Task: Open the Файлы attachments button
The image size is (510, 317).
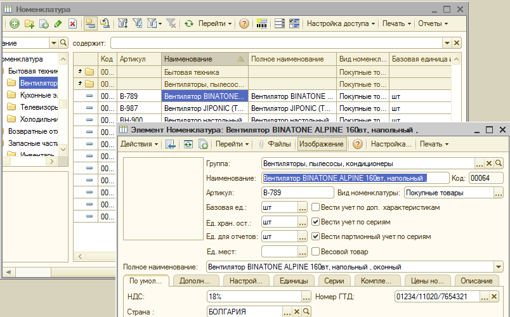Action: (275, 144)
